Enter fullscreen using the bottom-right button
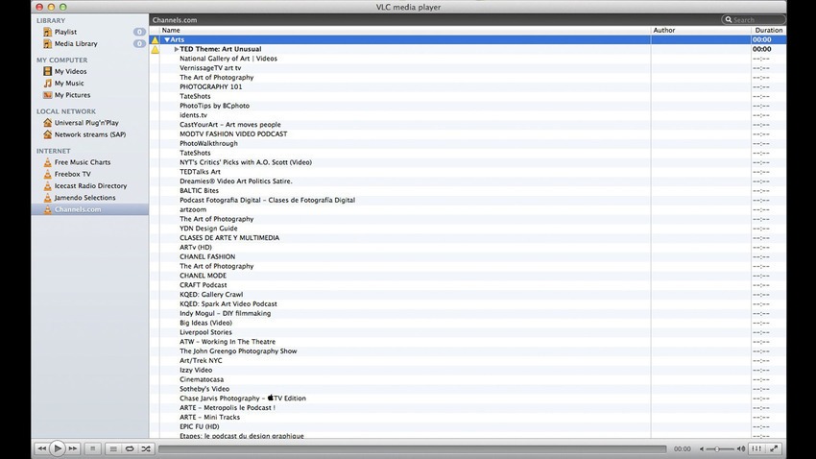This screenshot has width=816, height=459. click(x=775, y=448)
